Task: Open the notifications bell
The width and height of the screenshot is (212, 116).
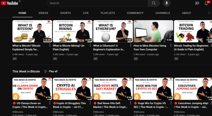Action: pos(206,3)
